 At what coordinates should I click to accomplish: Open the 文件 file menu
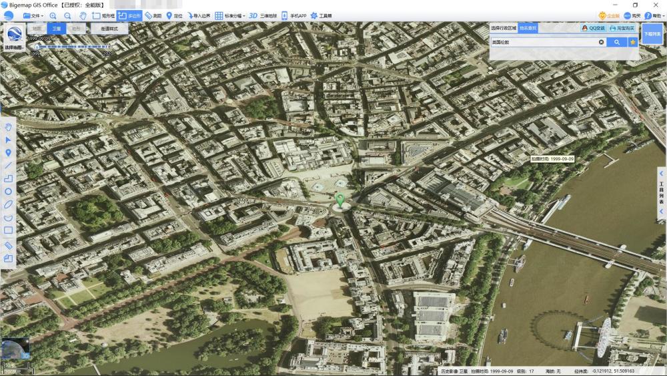[x=33, y=16]
